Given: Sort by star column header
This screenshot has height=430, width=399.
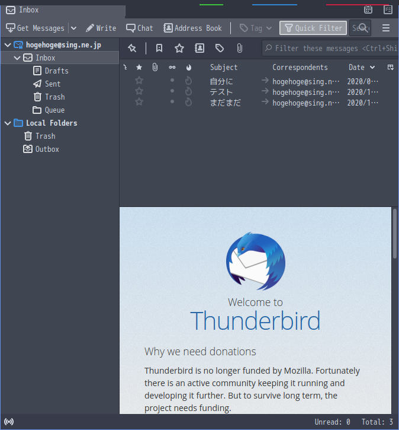Looking at the screenshot, I should point(139,67).
